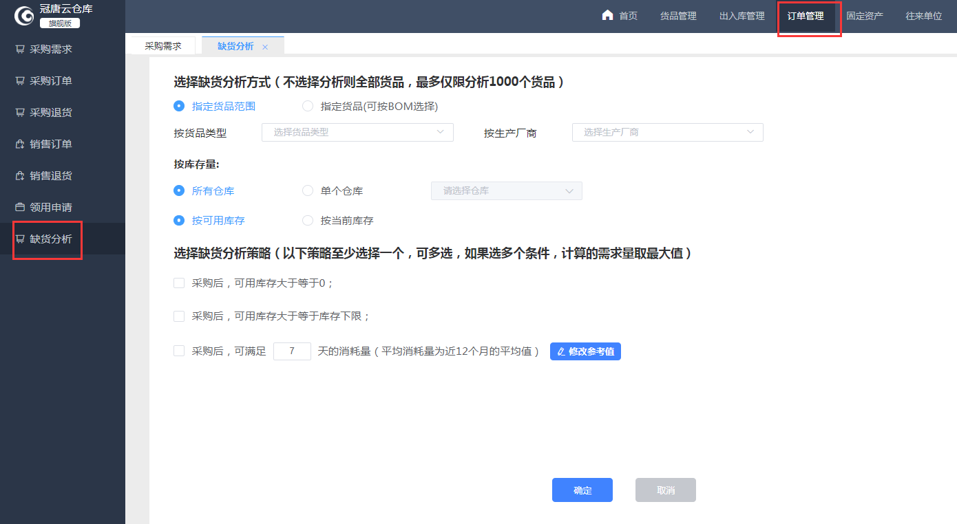Select 按可用库存 radio option
This screenshot has height=524, width=957.
pos(179,220)
